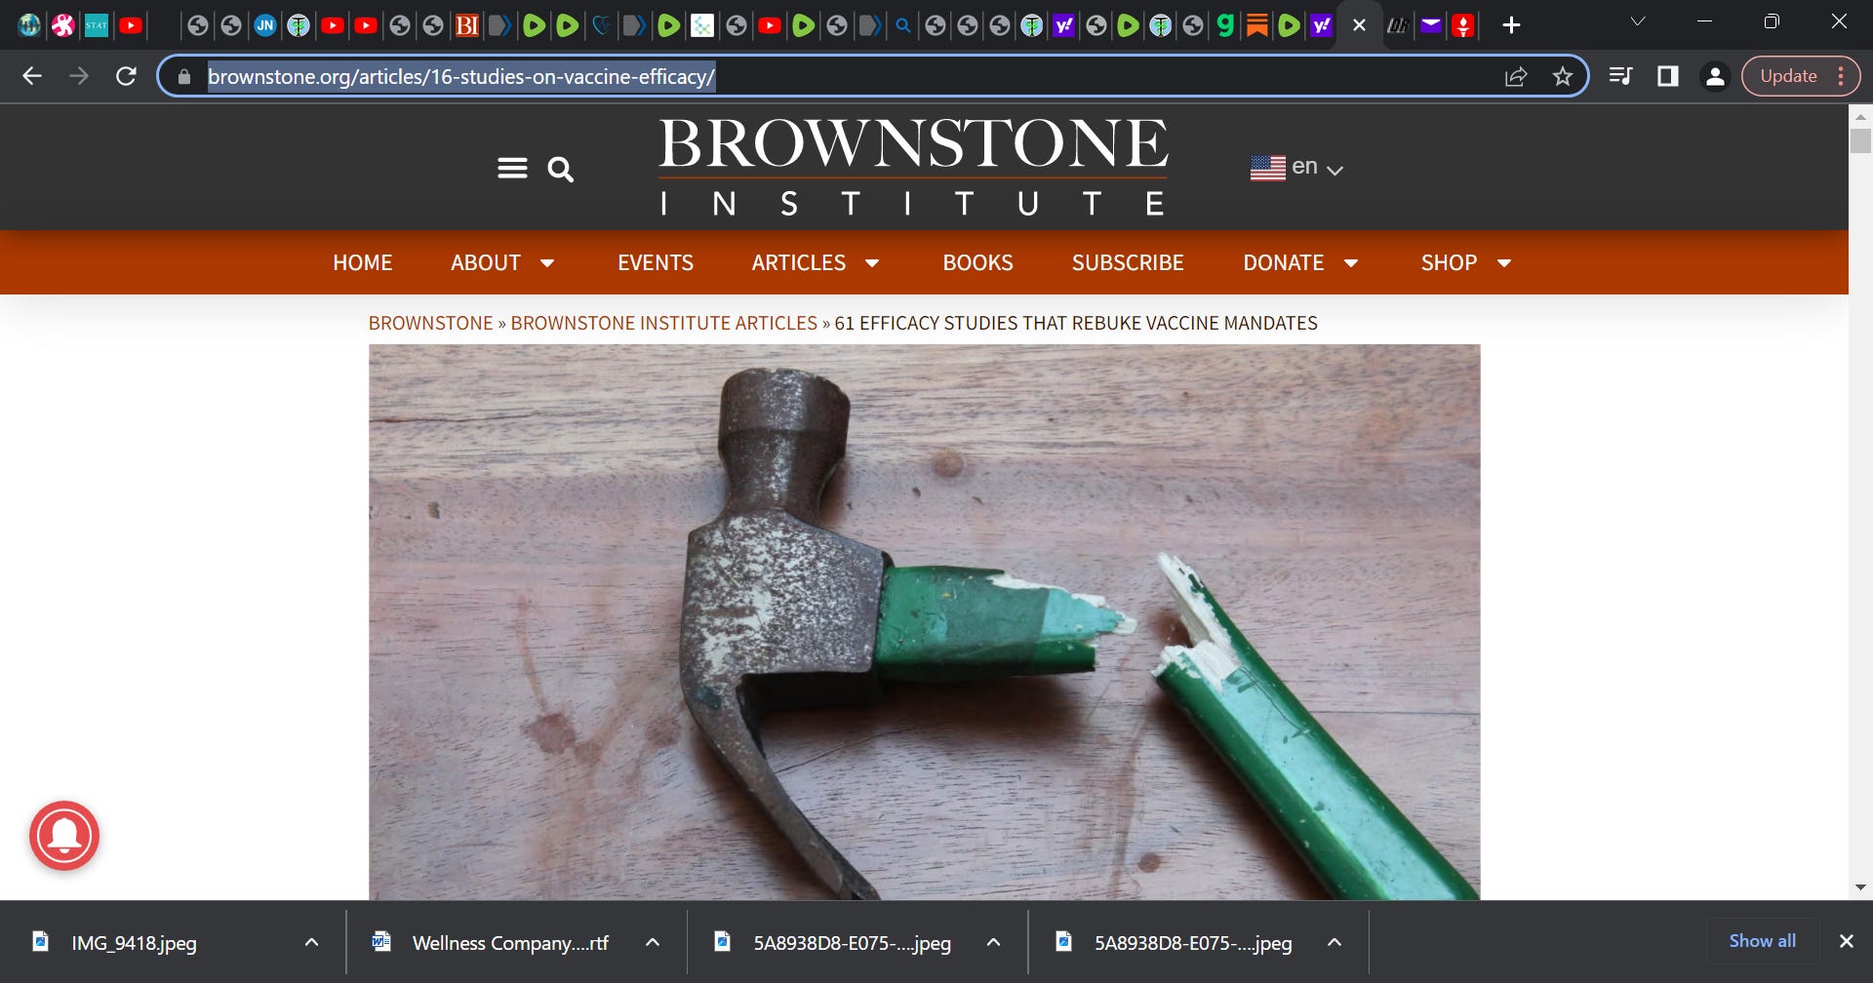Open the ARTICLES menu item
The image size is (1873, 983).
[799, 262]
